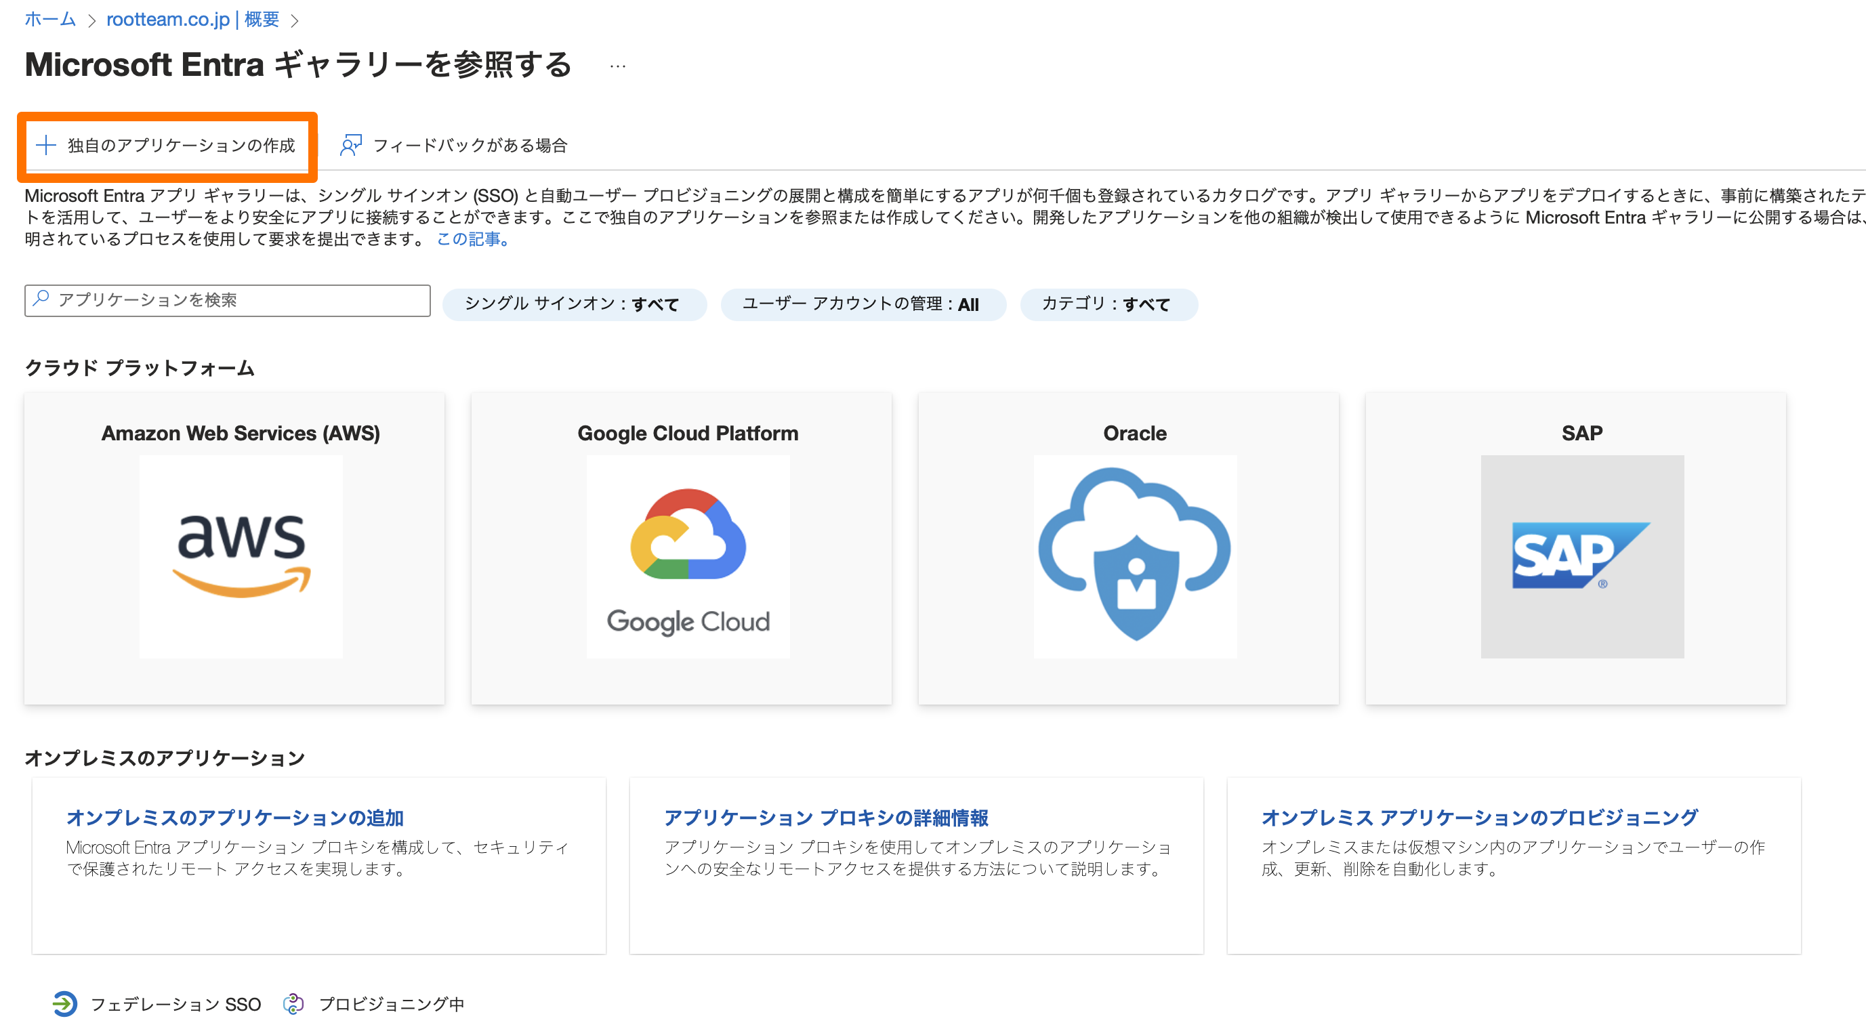The image size is (1866, 1027).
Task: Go to the ホーム breadcrumb
Action: (x=50, y=20)
